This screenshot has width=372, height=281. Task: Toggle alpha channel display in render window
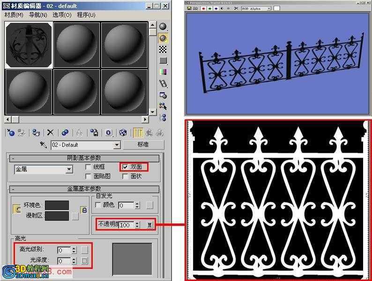click(x=222, y=8)
